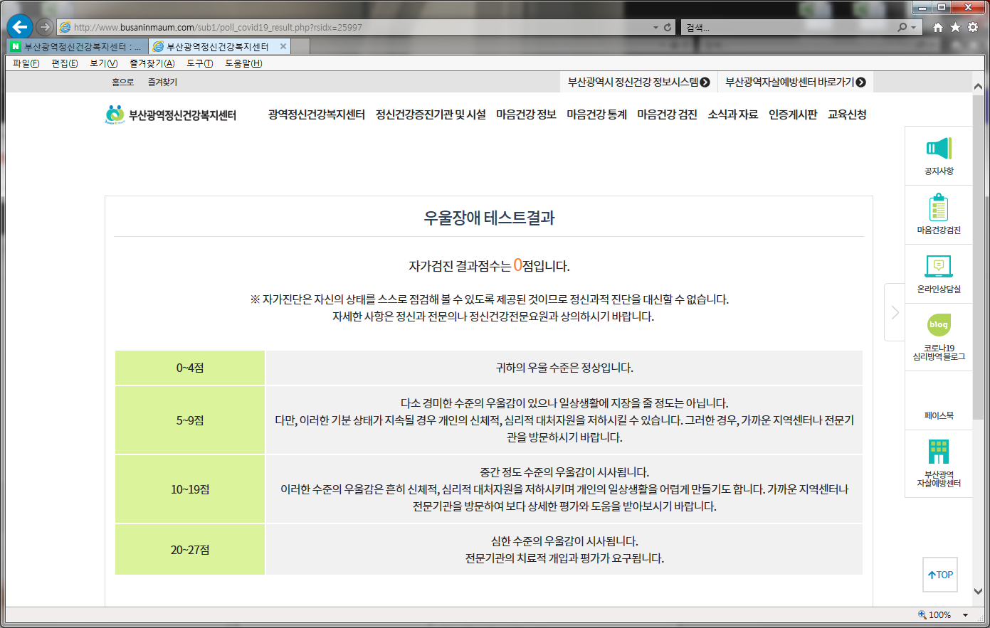This screenshot has height=628, width=990.
Task: Open the 도구(T) menu
Action: [199, 63]
